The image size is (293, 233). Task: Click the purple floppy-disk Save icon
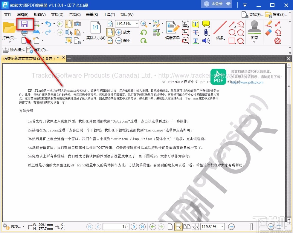point(24,24)
